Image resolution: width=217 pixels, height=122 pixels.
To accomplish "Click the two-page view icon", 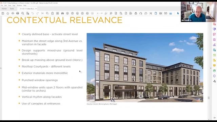I will pos(166,13).
